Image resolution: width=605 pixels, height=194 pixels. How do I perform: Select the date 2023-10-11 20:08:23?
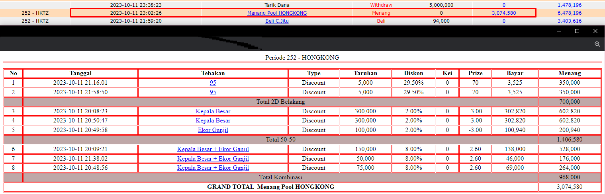[x=80, y=111]
